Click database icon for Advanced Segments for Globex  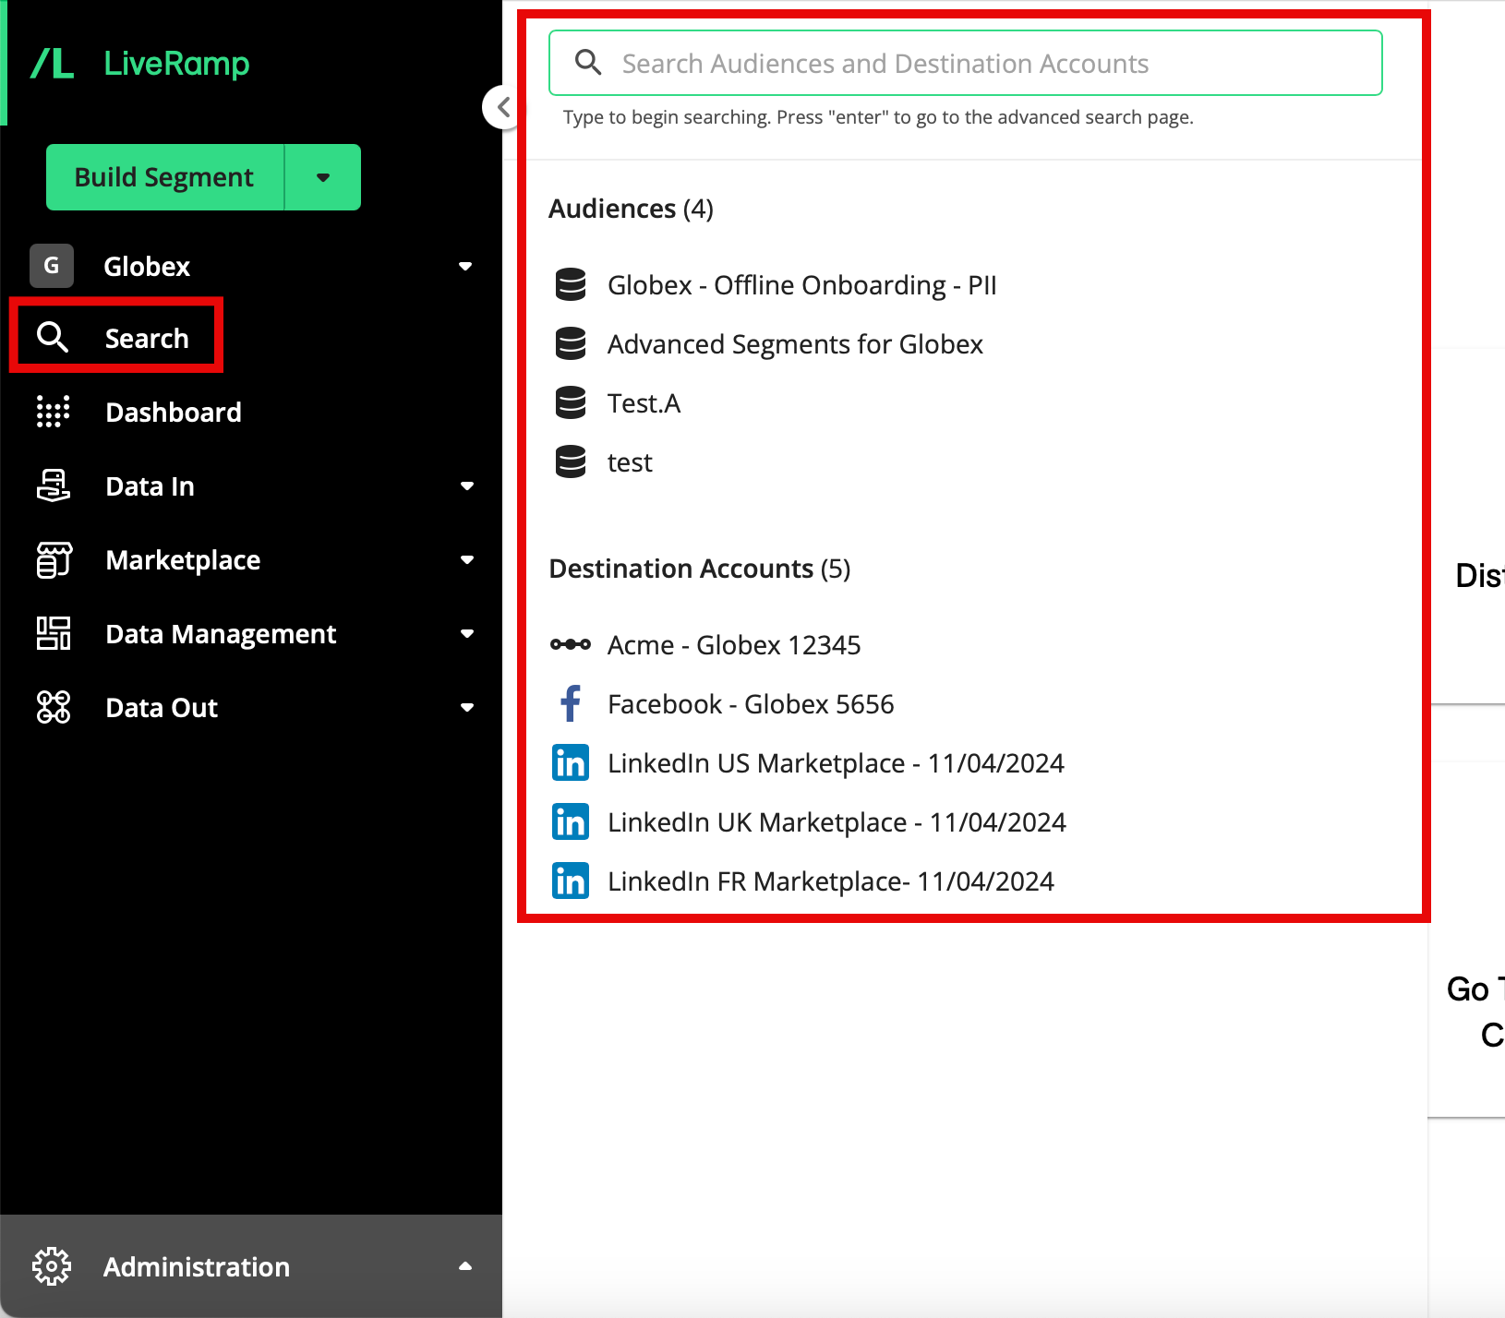coord(571,343)
